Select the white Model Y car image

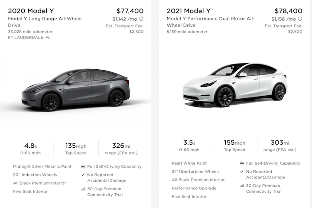(235, 85)
